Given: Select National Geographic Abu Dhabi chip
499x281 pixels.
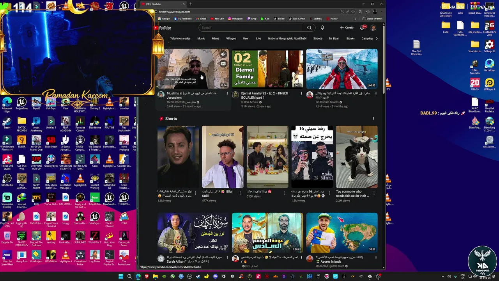Looking at the screenshot, I should point(287,39).
